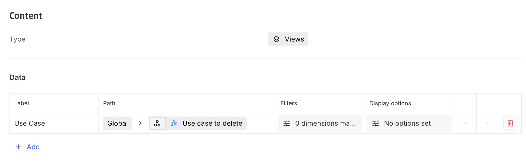
Task: Click the Filters column header
Action: [x=288, y=103]
